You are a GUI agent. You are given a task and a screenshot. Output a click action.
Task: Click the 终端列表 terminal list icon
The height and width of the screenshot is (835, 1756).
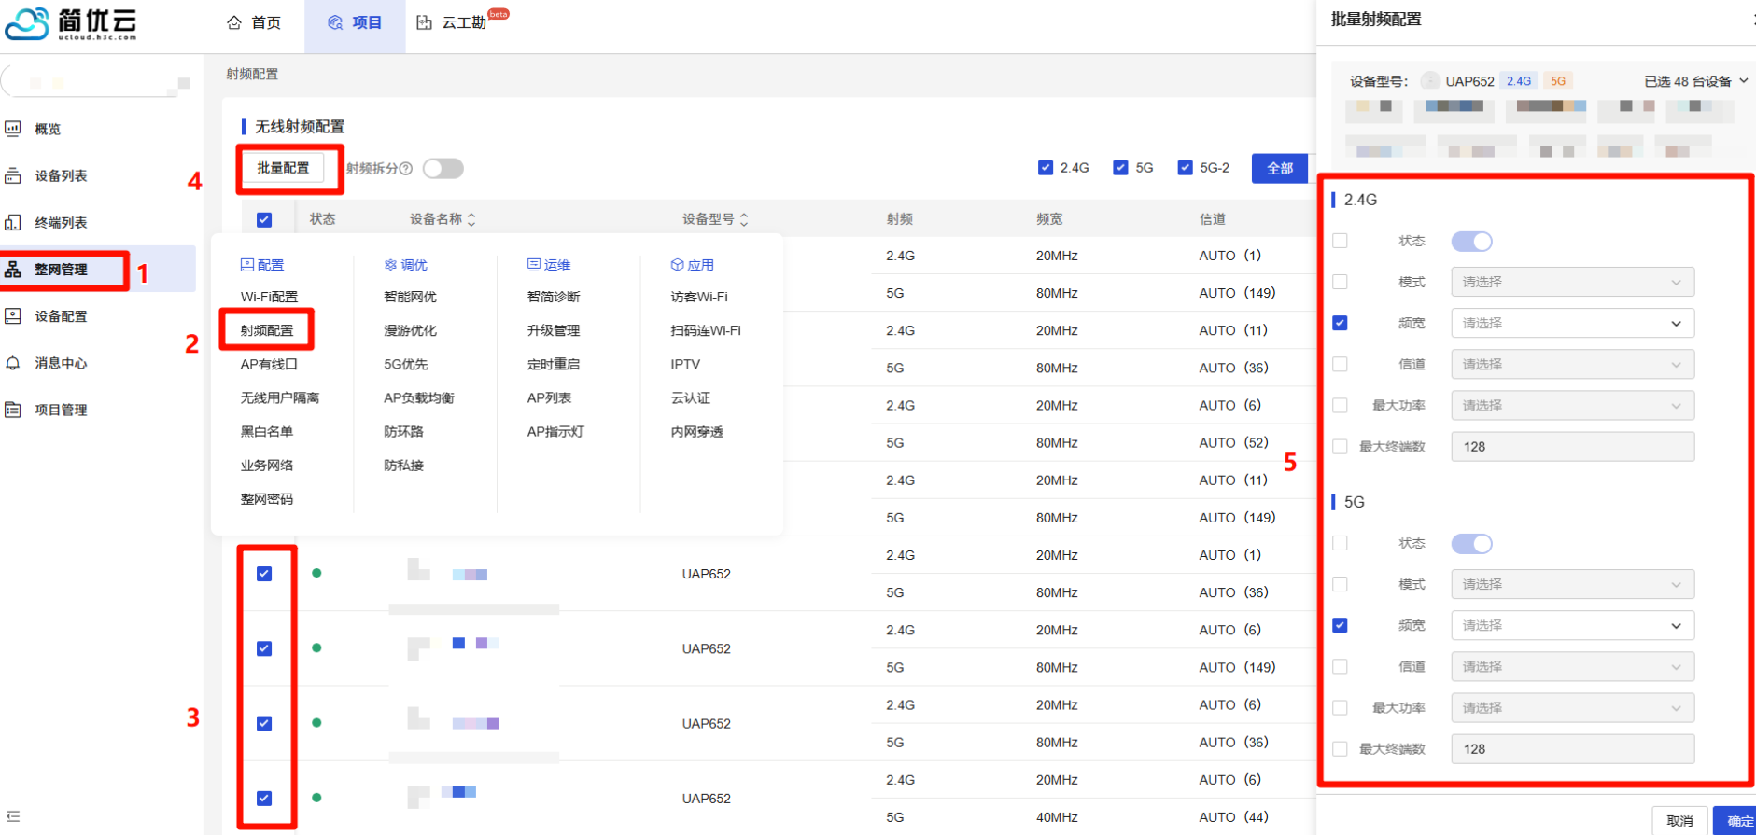[13, 222]
